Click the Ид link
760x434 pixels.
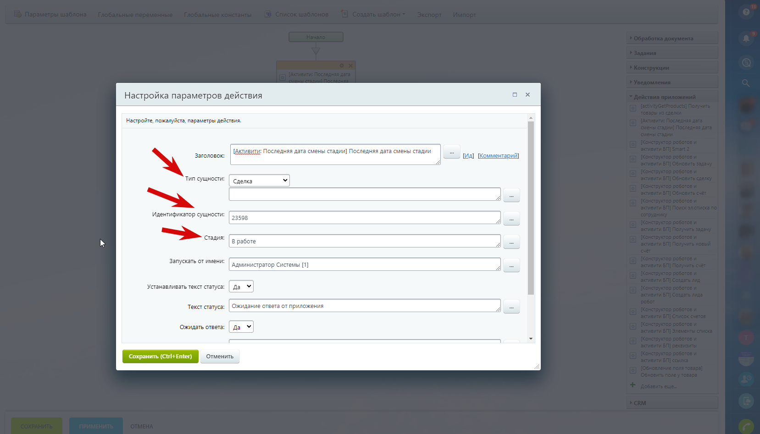(x=468, y=156)
